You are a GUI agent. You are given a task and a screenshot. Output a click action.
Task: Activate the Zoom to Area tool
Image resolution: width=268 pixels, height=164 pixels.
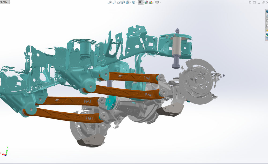coord(114,2)
